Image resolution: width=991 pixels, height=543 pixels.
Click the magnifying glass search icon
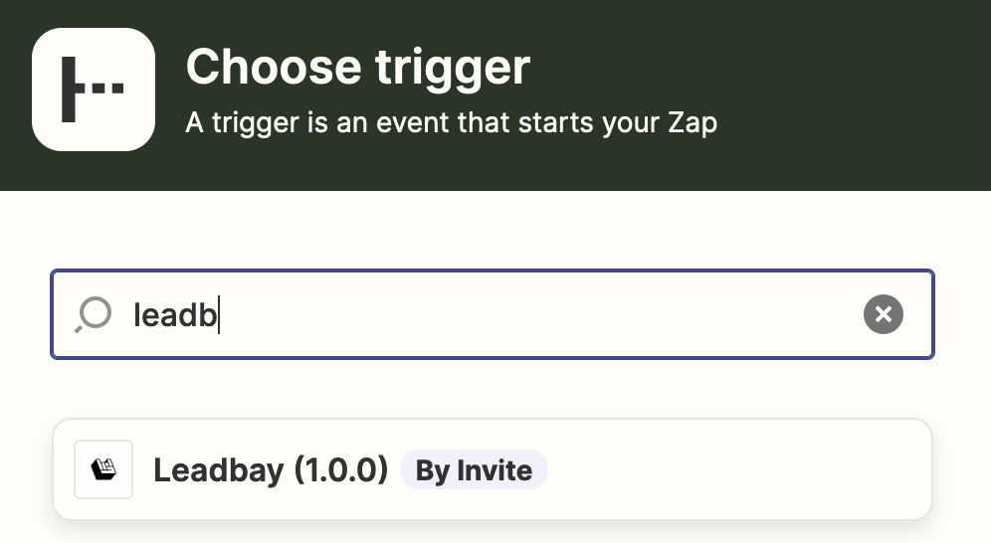coord(94,315)
